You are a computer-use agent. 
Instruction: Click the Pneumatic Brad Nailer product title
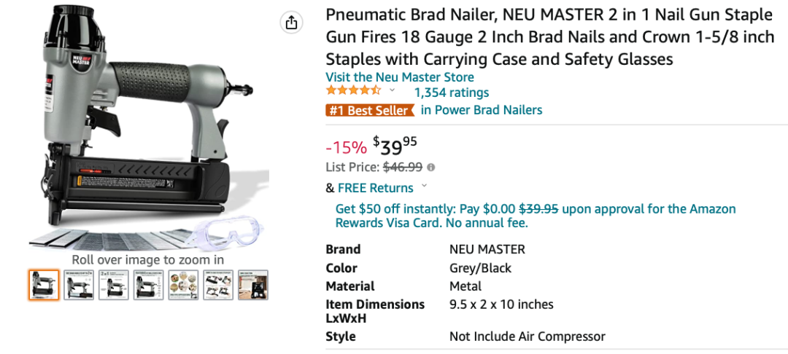pos(550,37)
